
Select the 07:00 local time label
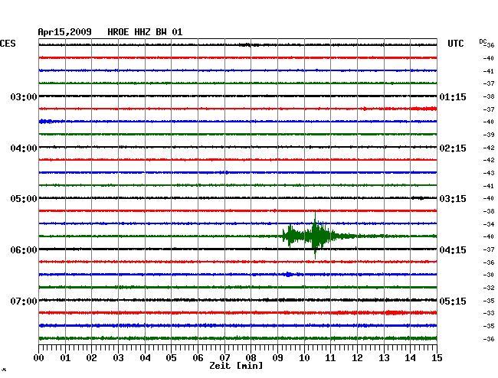tap(24, 301)
